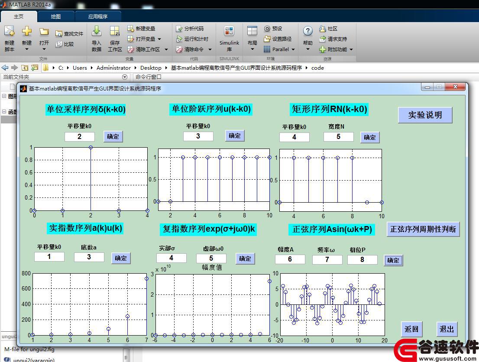This screenshot has width=479, height=362.
Task: Click the Return (返回) button
Action: click(411, 329)
